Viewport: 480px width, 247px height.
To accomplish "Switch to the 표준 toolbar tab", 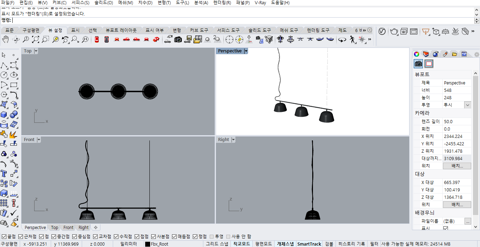I will click(10, 30).
